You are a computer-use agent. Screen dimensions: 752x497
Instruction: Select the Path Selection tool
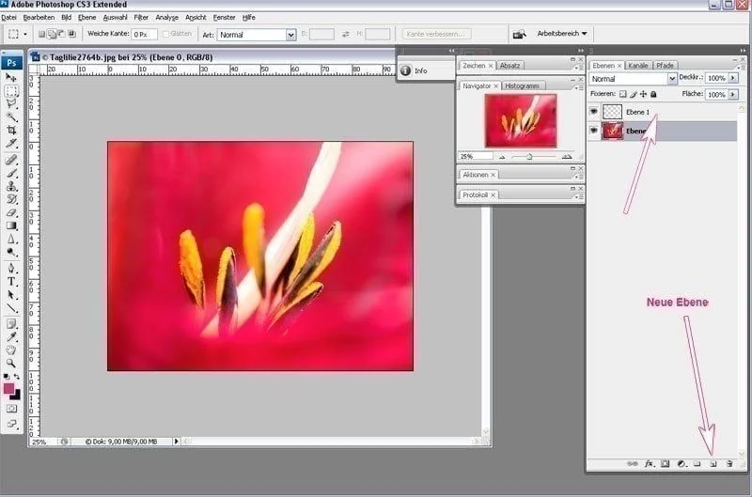pyautogui.click(x=11, y=295)
